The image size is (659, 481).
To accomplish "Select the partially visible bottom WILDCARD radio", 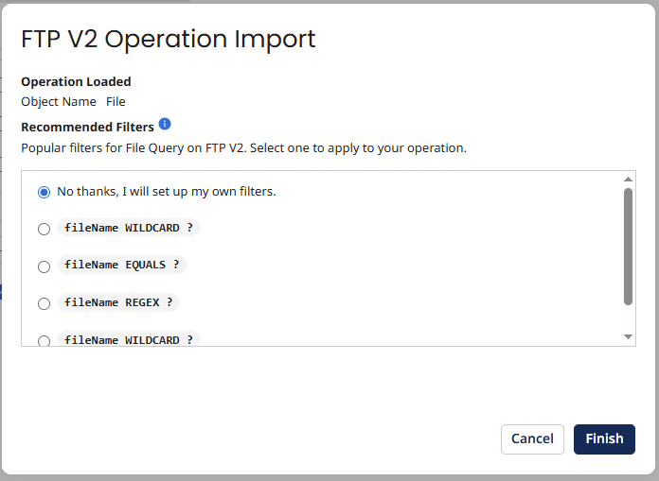I will coord(44,340).
